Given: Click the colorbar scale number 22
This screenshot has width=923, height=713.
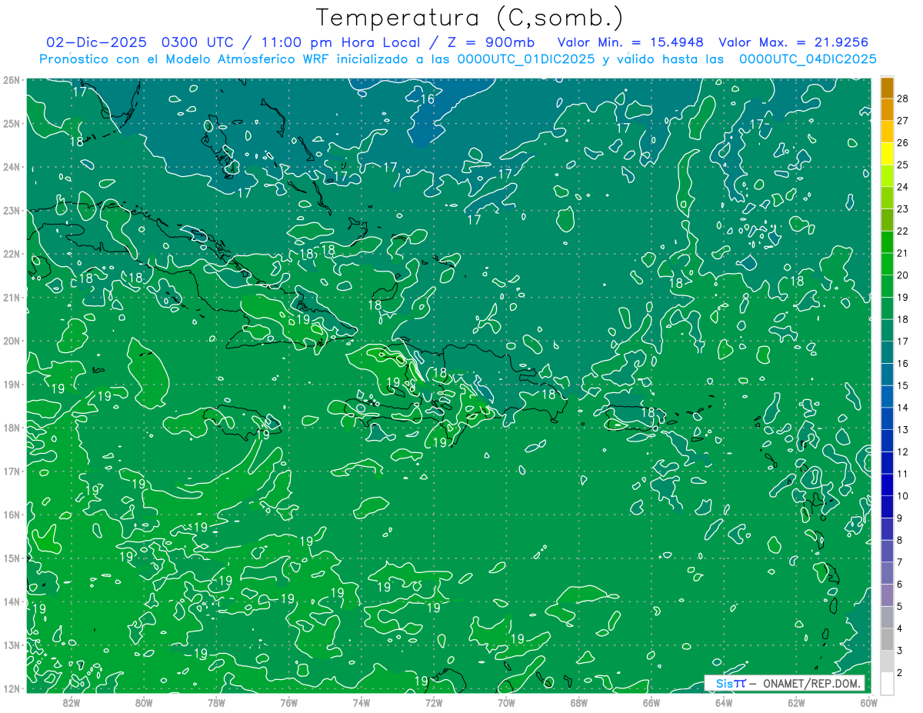Looking at the screenshot, I should (x=902, y=231).
